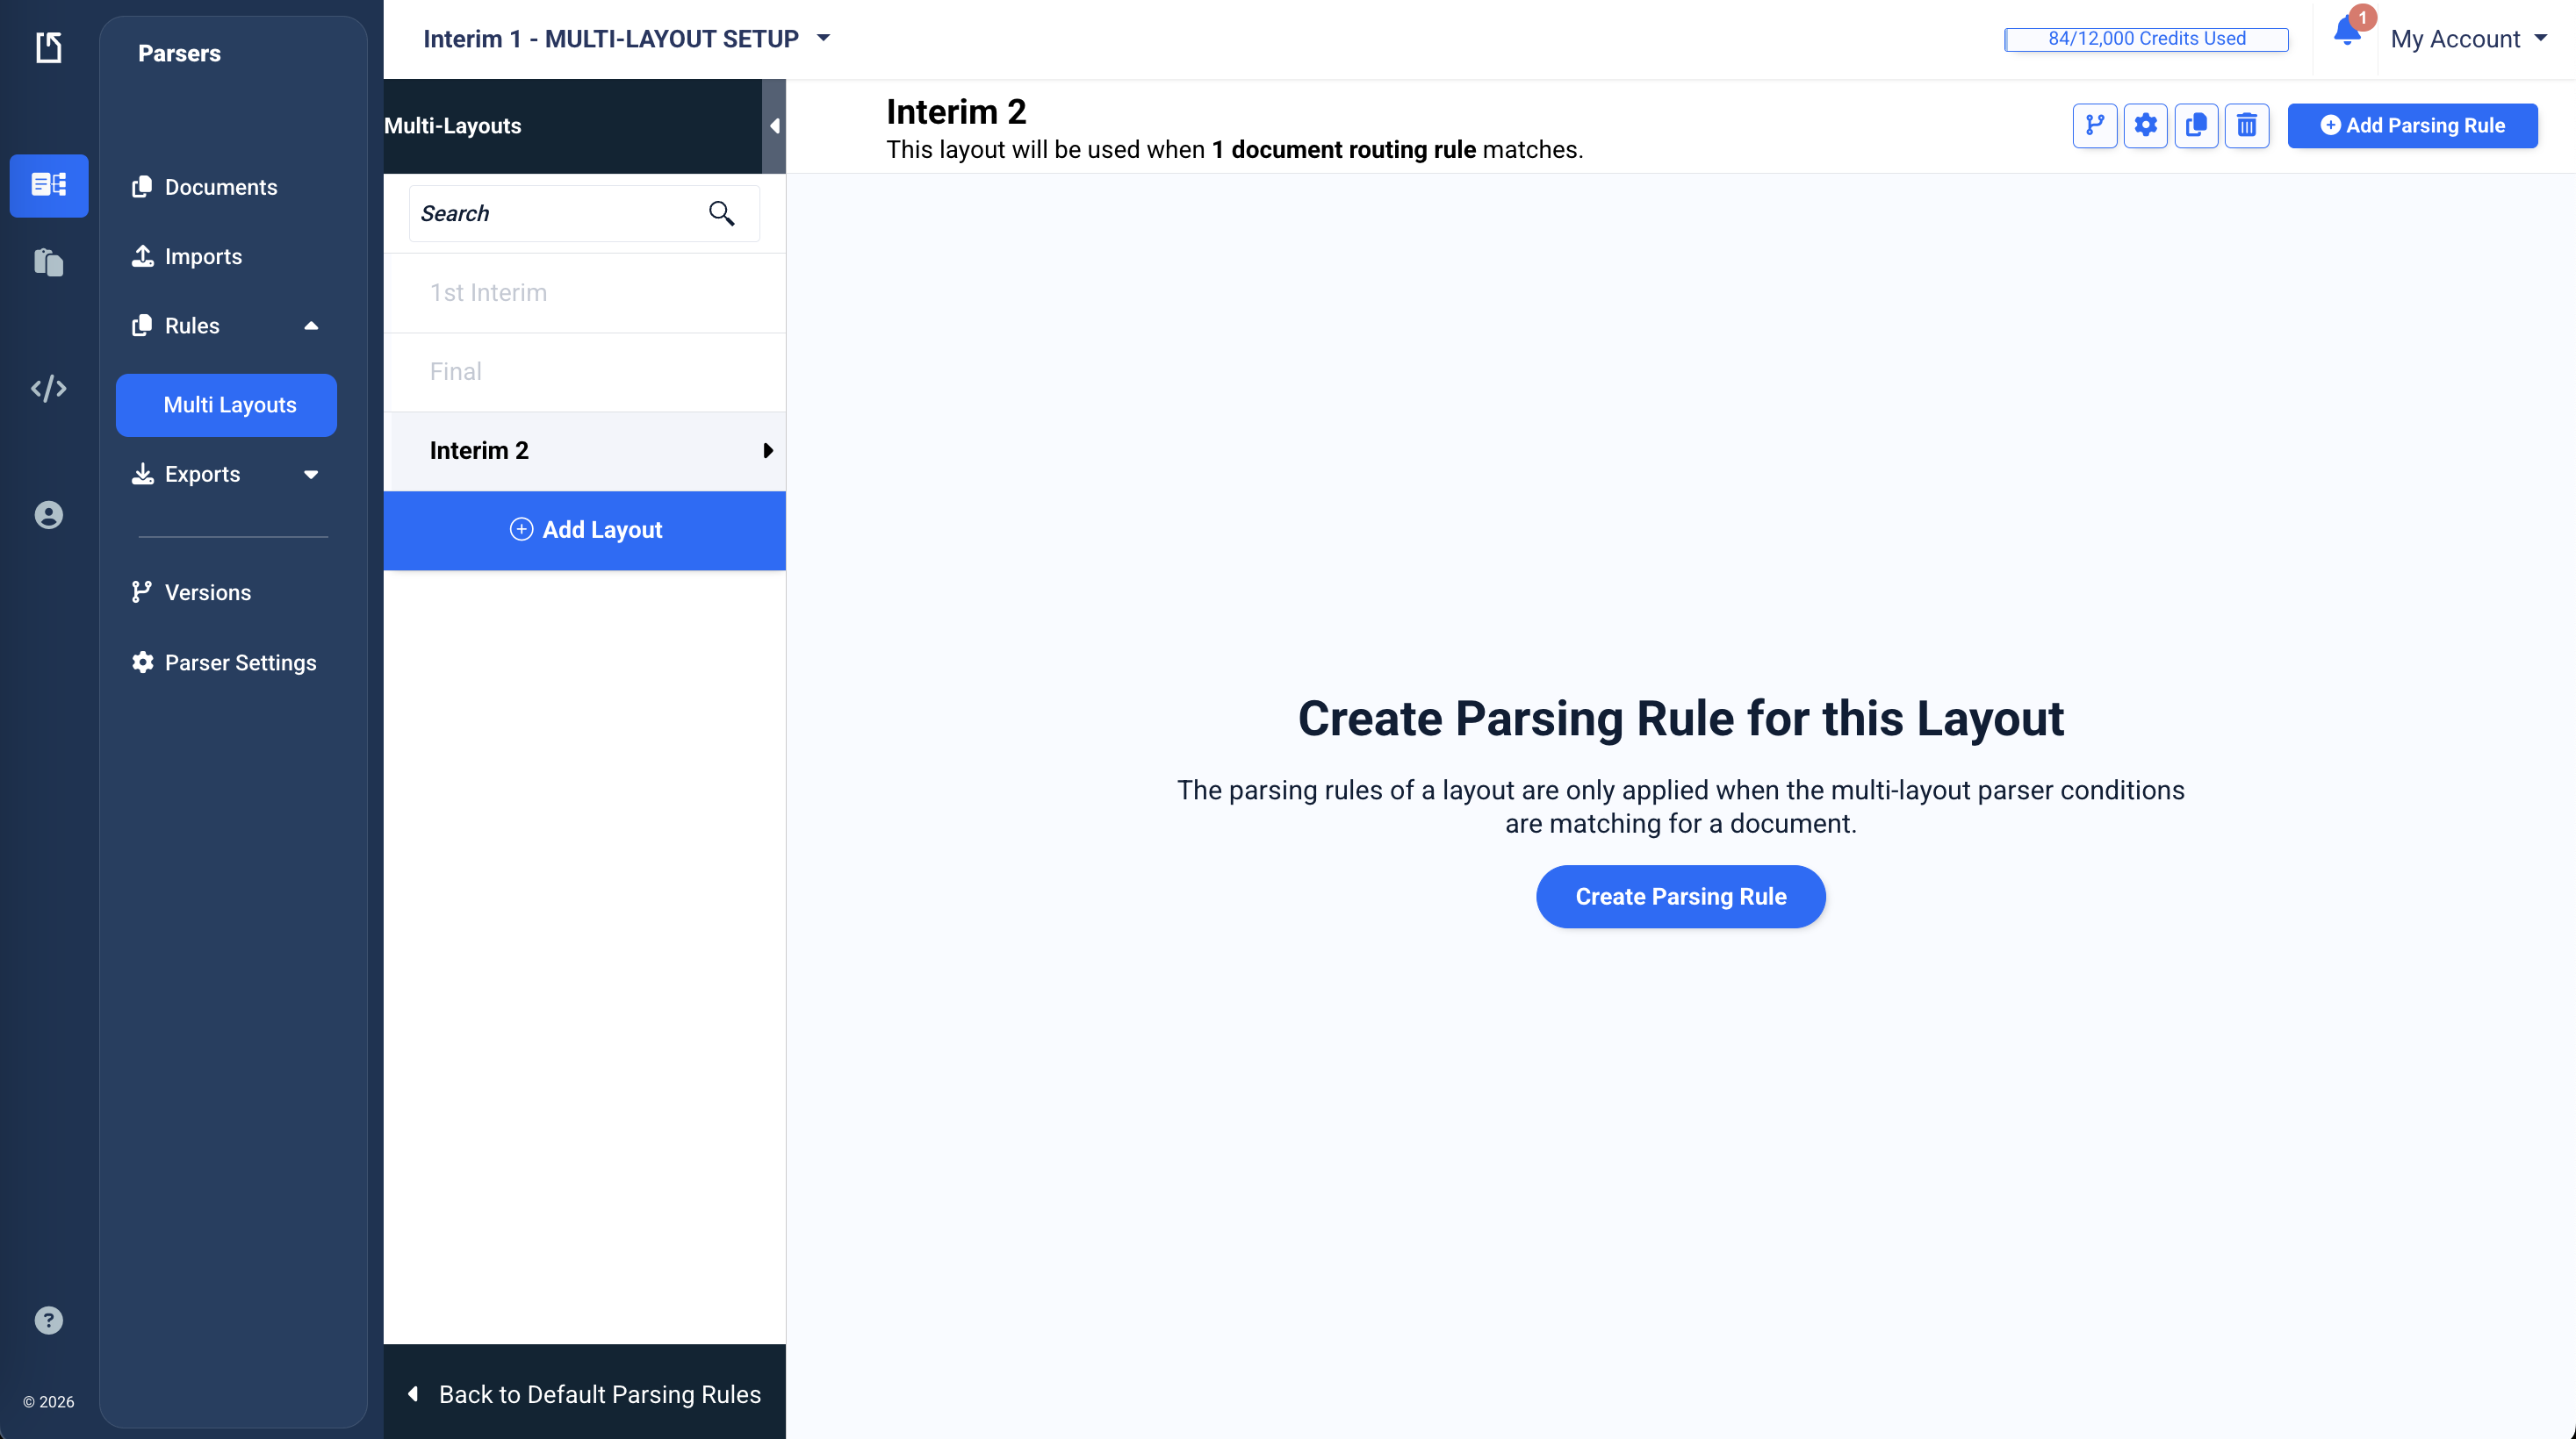Image resolution: width=2576 pixels, height=1439 pixels.
Task: Click the Docparser logo icon
Action: pos(49,47)
